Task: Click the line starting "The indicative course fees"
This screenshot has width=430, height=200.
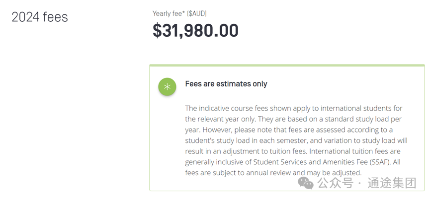Action: point(294,108)
